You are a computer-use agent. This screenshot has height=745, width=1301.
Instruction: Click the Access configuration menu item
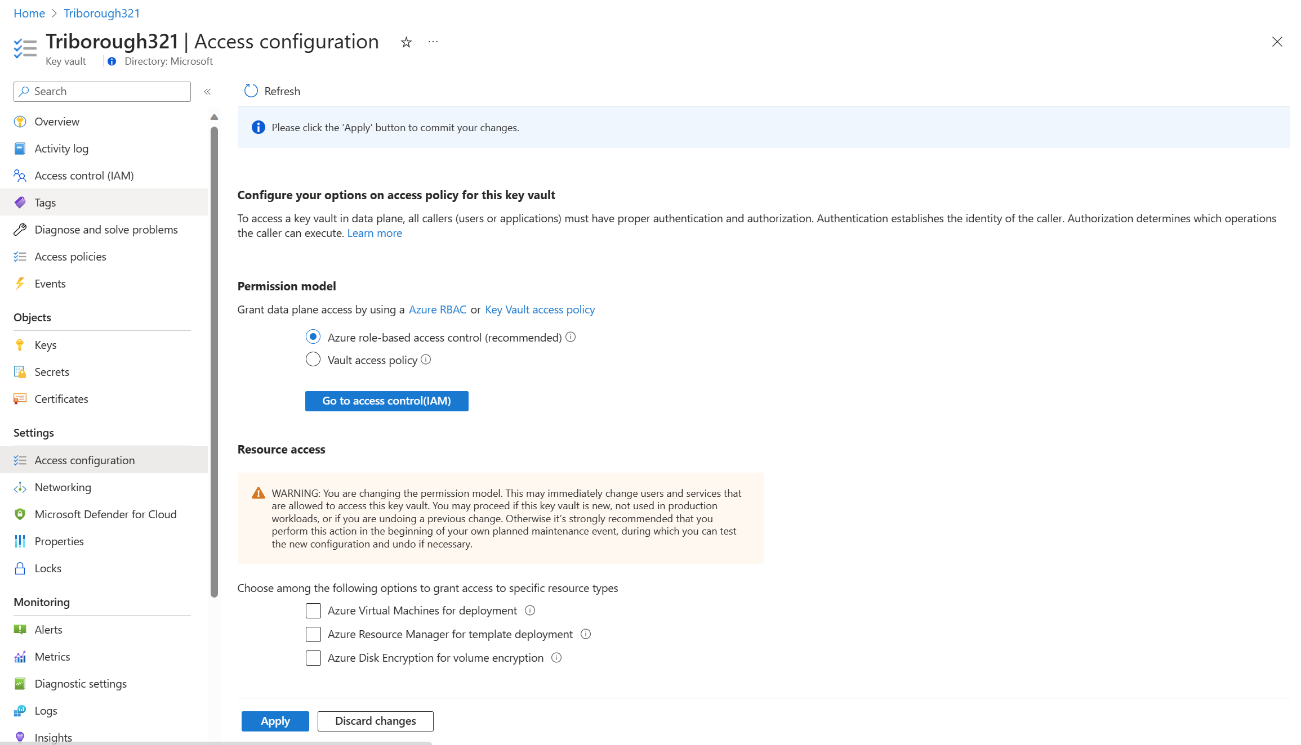[85, 460]
